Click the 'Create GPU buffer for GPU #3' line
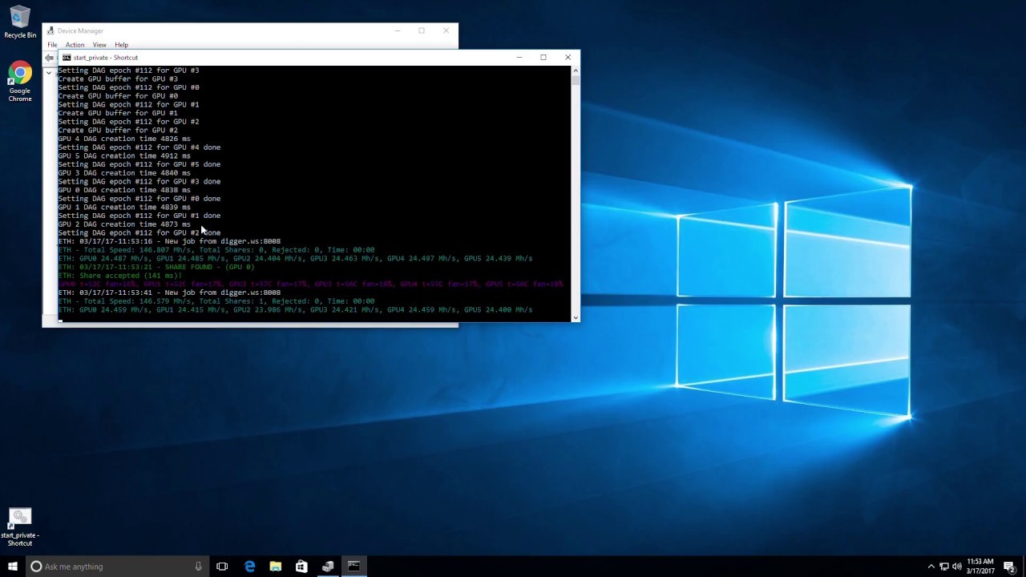This screenshot has height=577, width=1026. click(118, 79)
